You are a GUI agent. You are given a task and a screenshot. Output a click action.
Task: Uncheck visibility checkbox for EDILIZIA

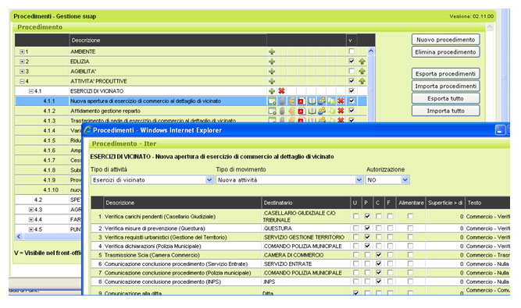[x=351, y=61]
